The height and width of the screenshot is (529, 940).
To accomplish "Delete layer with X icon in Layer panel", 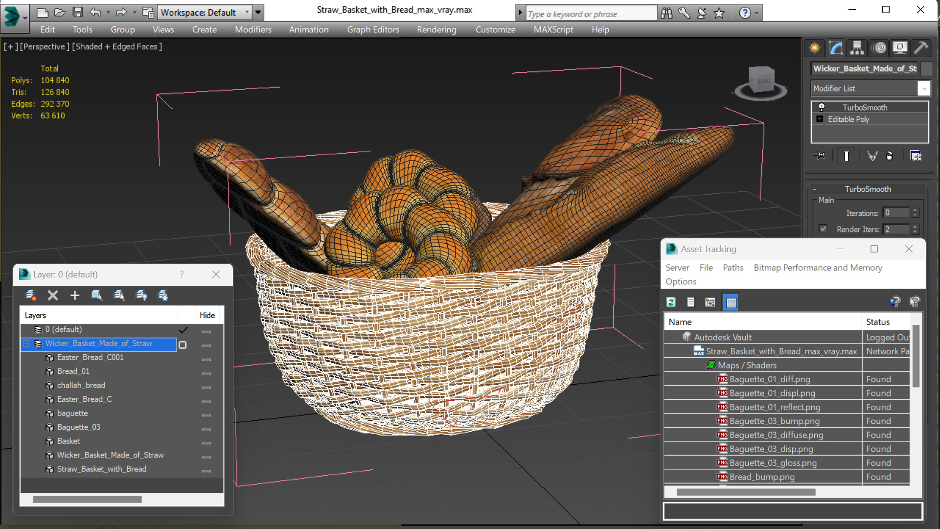I will pyautogui.click(x=53, y=295).
